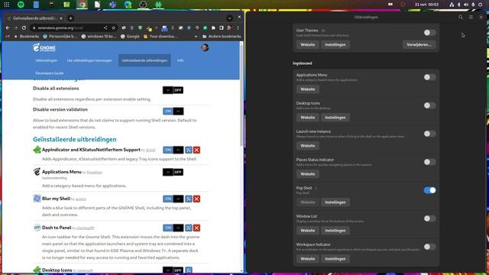
Task: Enable the Desktop Icons switch in Uitbreidingen app
Action: (x=429, y=105)
